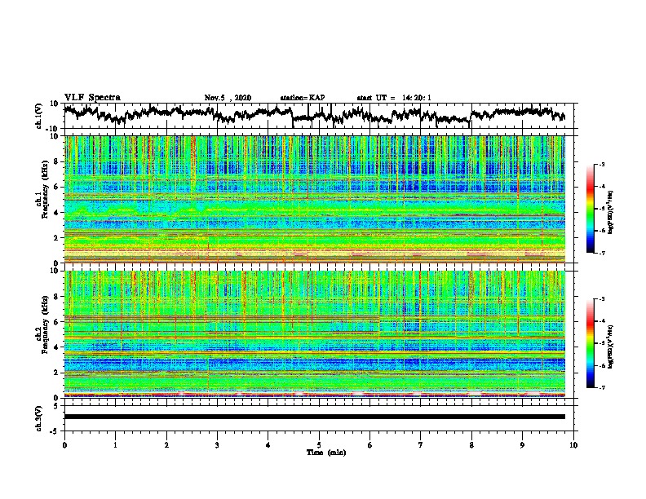Click the "3" tick on the time axis
This screenshot has height=499, width=646.
pos(217,445)
